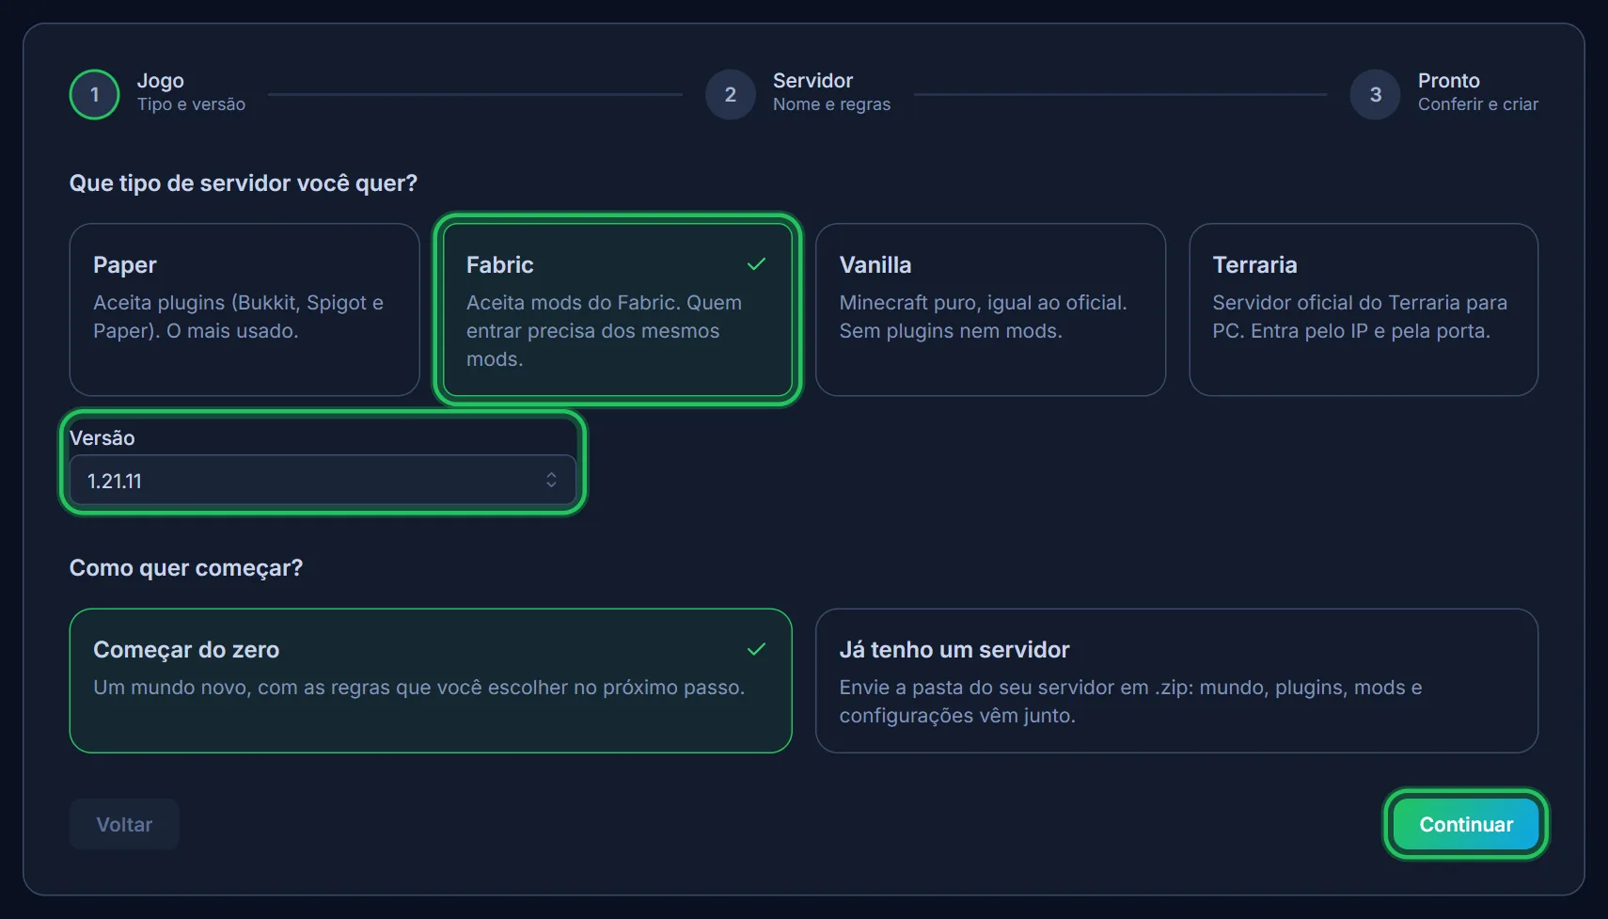Image resolution: width=1608 pixels, height=919 pixels.
Task: Click the up-down chevron in Versão selector
Action: tap(551, 481)
